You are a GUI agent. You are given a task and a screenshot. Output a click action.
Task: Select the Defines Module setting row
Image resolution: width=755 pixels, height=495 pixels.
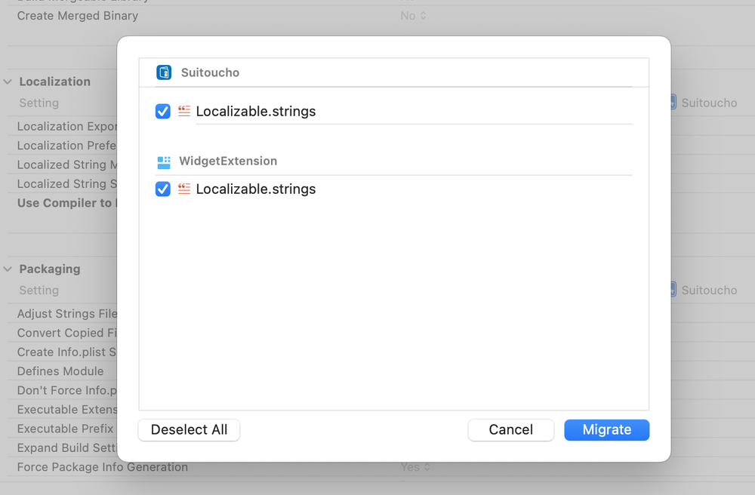[60, 371]
